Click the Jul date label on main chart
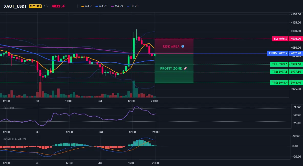The height and width of the screenshot is (166, 303). pos(100,101)
